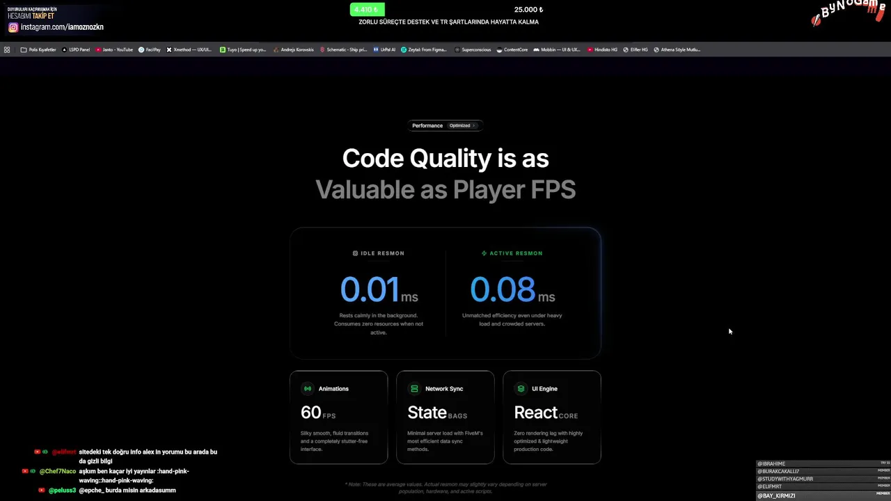Image resolution: width=891 pixels, height=501 pixels.
Task: Click the 25.000 ₺ goal amount
Action: point(528,10)
